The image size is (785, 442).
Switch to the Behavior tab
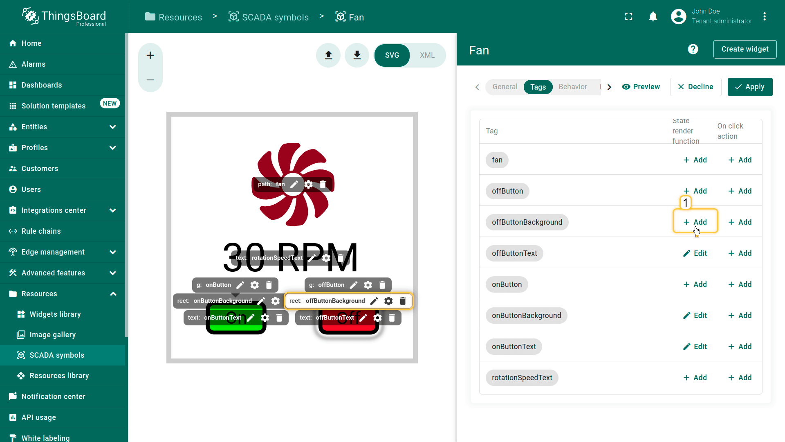[572, 87]
